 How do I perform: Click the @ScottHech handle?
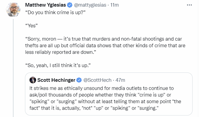coord(97,80)
